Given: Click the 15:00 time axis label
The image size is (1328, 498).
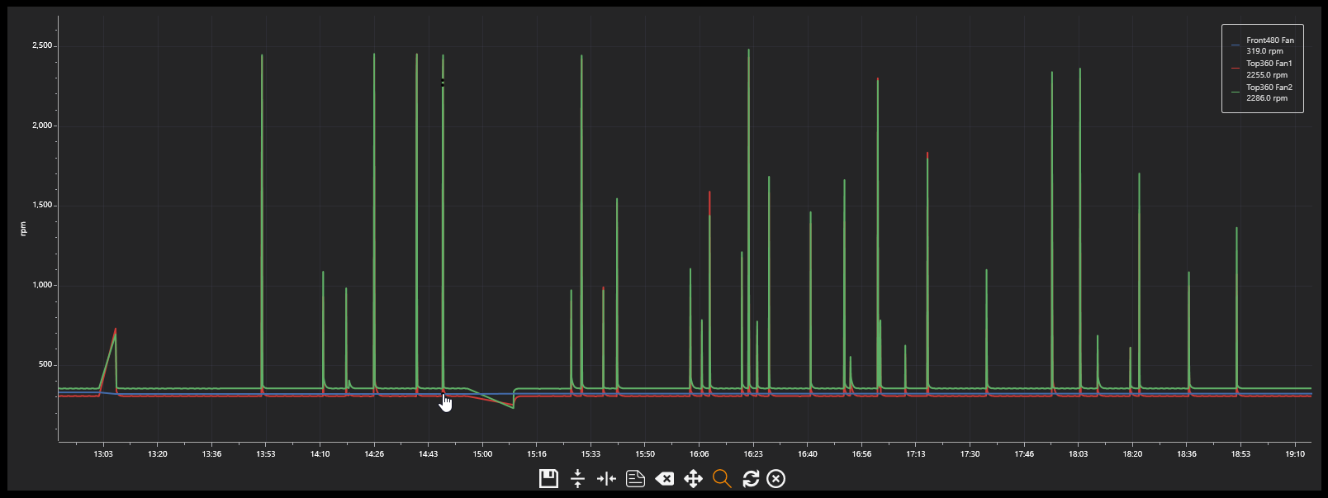Looking at the screenshot, I should [482, 454].
